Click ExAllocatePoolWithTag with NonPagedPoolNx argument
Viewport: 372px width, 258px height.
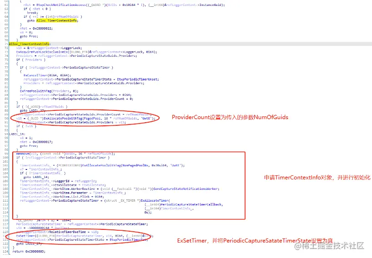(101, 165)
